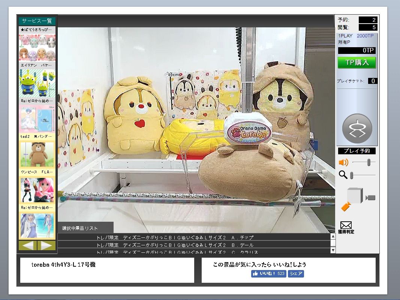Adjust the zoom slider handle

coord(352,175)
